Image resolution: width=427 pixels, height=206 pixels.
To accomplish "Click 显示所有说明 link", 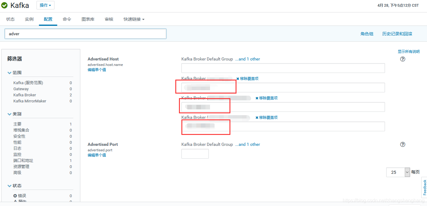I will (x=408, y=51).
